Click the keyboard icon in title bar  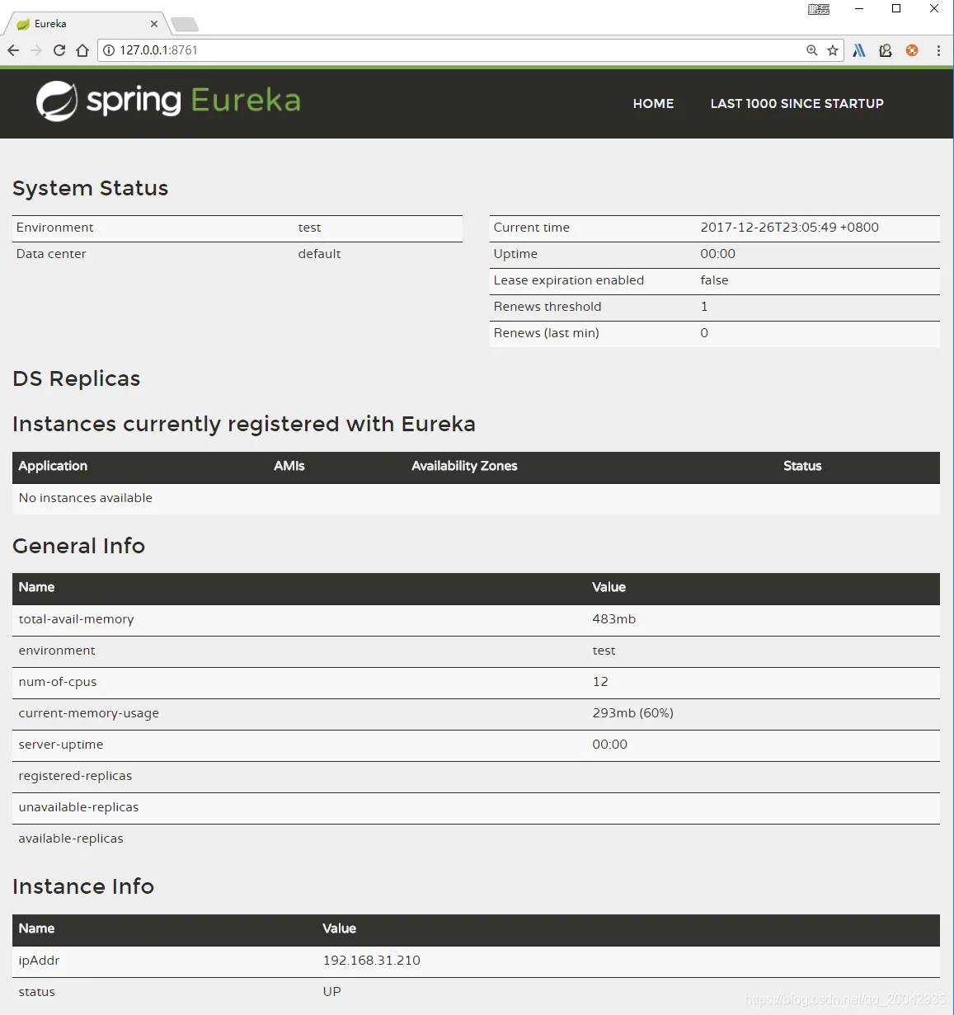point(819,9)
